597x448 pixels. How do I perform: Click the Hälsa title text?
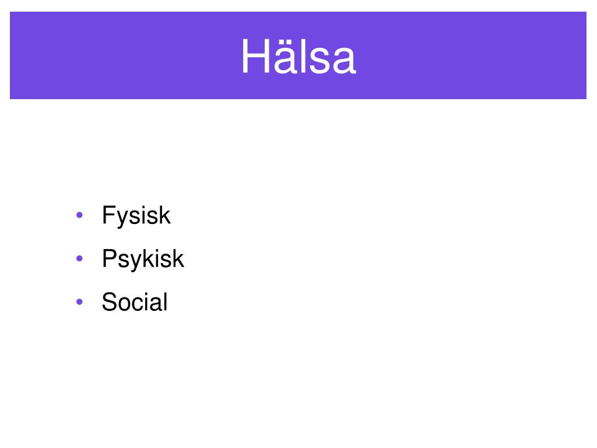point(298,57)
